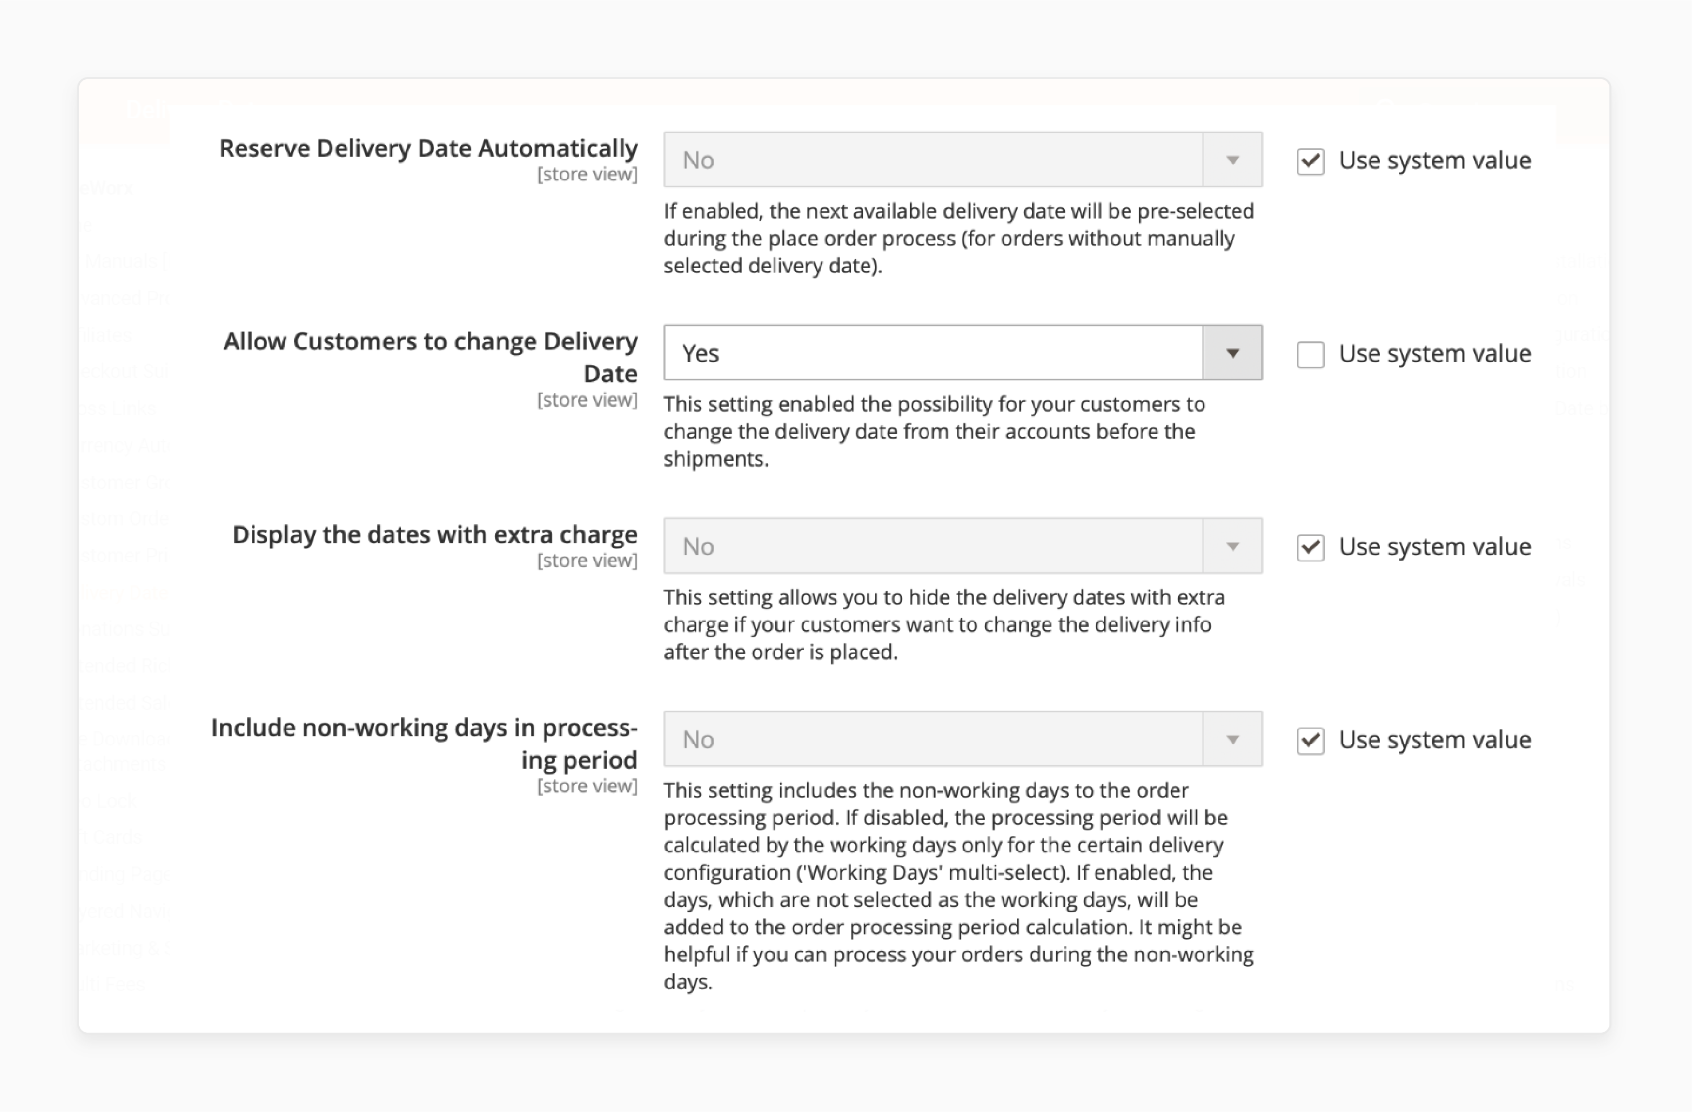Click '[store view]' under Include non-working days label
This screenshot has width=1692, height=1112.
pos(587,787)
